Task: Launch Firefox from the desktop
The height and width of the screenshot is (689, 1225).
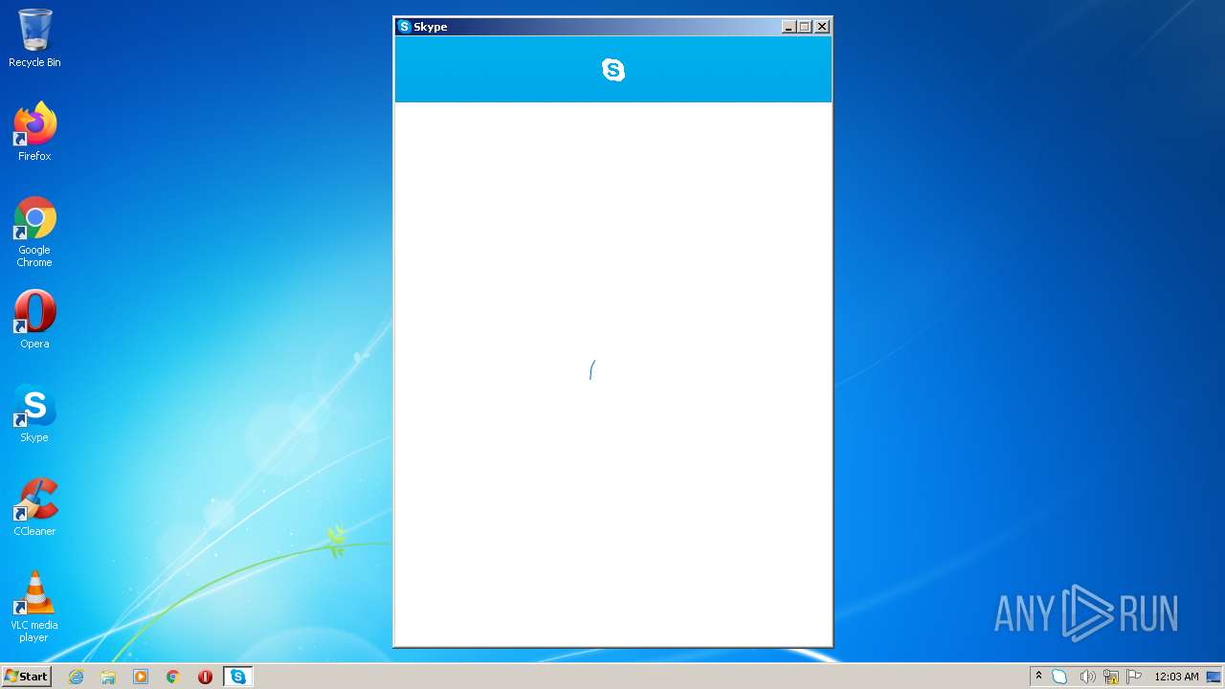Action: tap(34, 132)
